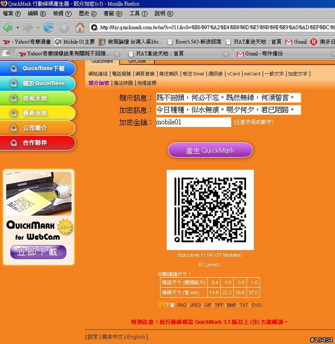335x344 pixels.
Task: Click the first tab's page icon
Action: coord(6,53)
